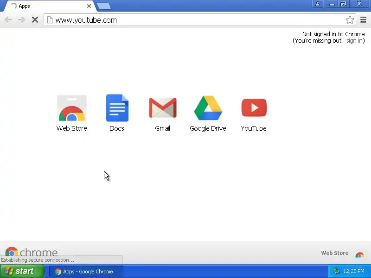
Task: Open the Windows start menu
Action: tap(22, 271)
